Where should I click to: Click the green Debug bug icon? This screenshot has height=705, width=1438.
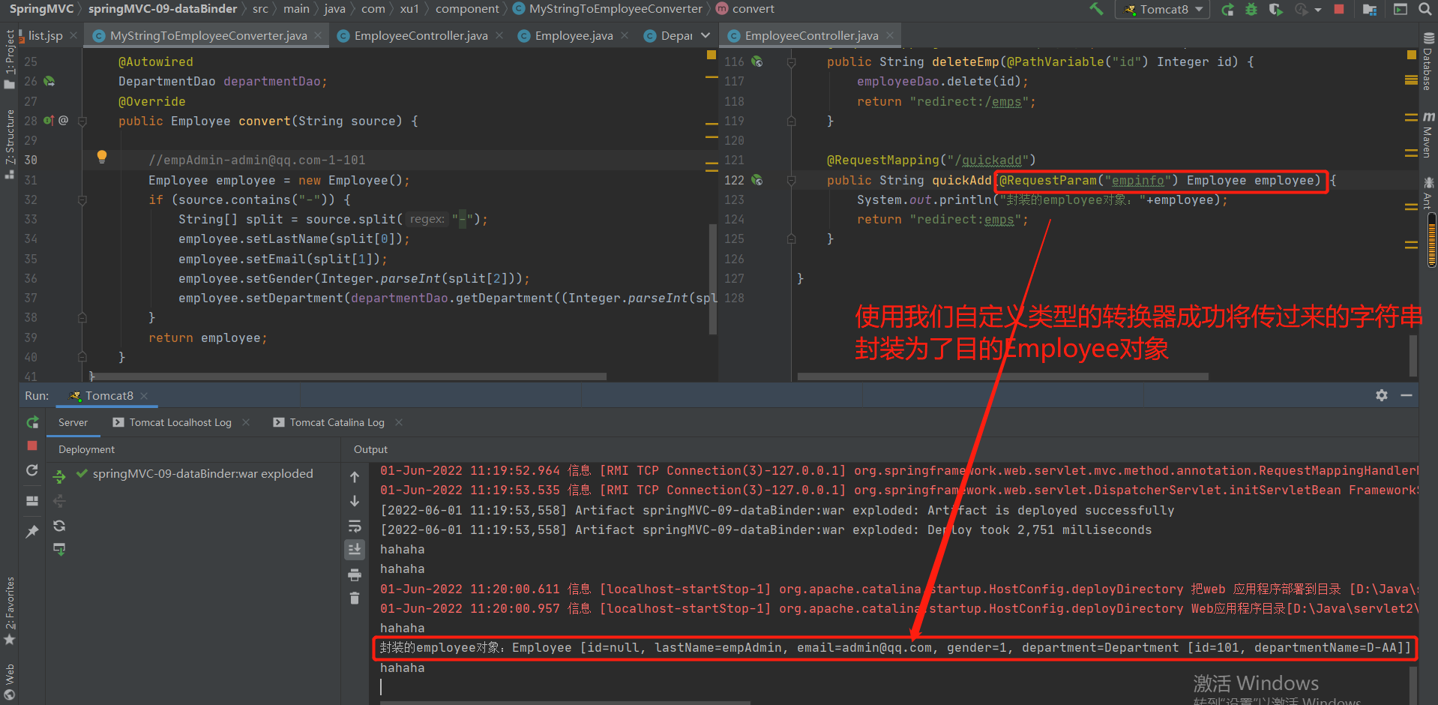(x=1251, y=9)
